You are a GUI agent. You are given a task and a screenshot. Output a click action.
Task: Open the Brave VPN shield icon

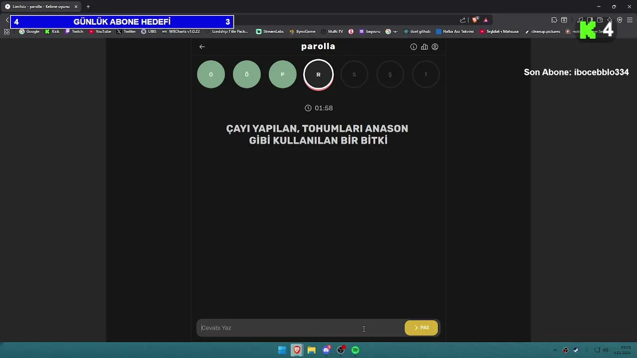coord(620,20)
